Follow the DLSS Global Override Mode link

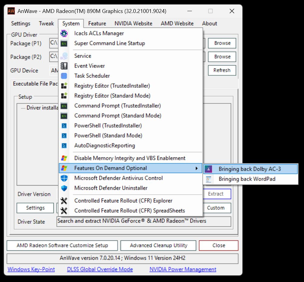pos(100,269)
